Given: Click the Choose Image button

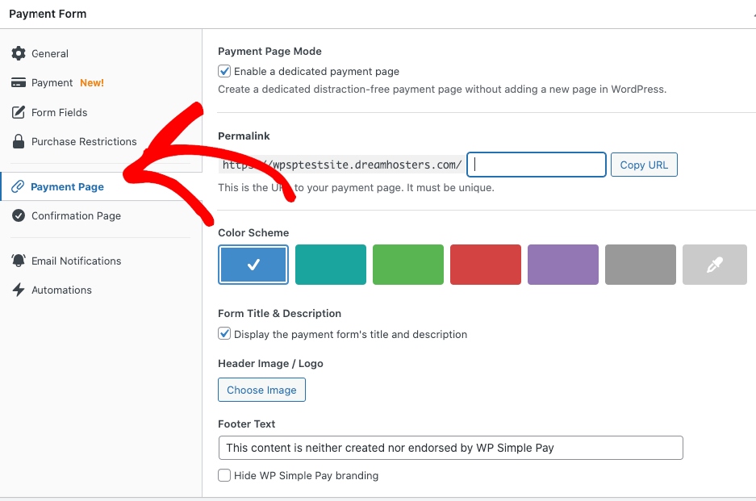Looking at the screenshot, I should click(x=261, y=390).
